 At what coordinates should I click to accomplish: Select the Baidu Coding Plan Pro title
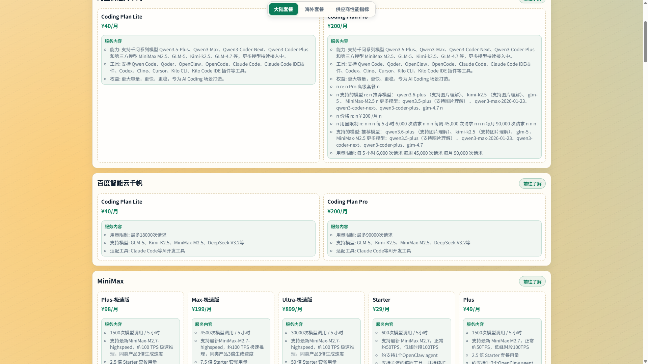pos(347,202)
